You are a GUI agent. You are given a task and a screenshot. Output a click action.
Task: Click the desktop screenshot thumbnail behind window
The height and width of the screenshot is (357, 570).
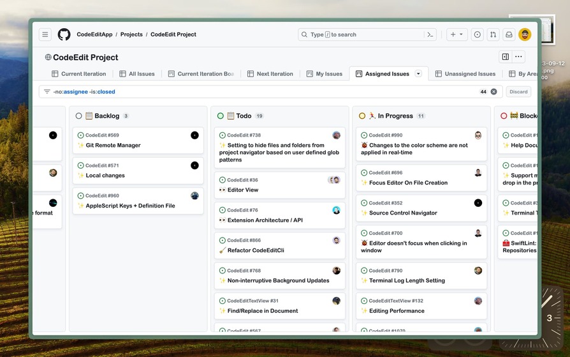click(548, 30)
